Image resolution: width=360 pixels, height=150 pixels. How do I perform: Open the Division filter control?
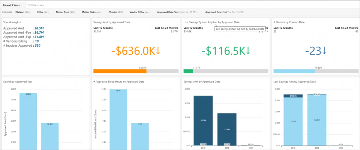23,12
